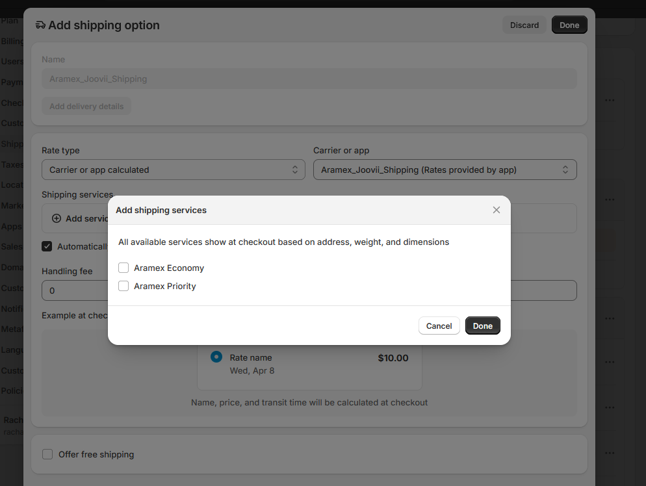
Task: Click the shipping truck icon in header
Action: (40, 25)
